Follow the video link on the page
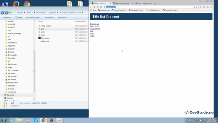The height and width of the screenshot is (123, 218). [x=92, y=36]
